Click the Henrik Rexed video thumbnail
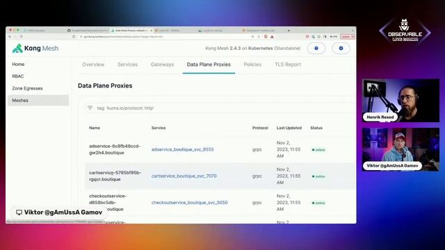445x250 pixels. coord(400,101)
